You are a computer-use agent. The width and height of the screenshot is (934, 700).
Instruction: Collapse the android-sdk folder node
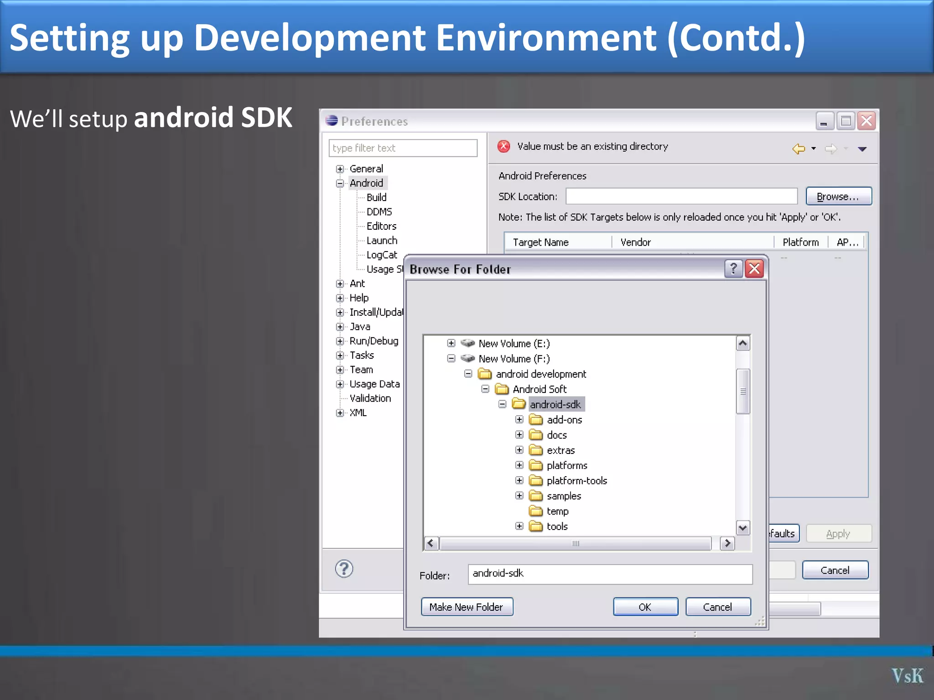[x=502, y=404]
